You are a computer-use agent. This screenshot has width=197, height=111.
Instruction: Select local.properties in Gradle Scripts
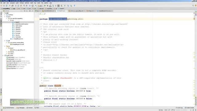tap(12, 68)
